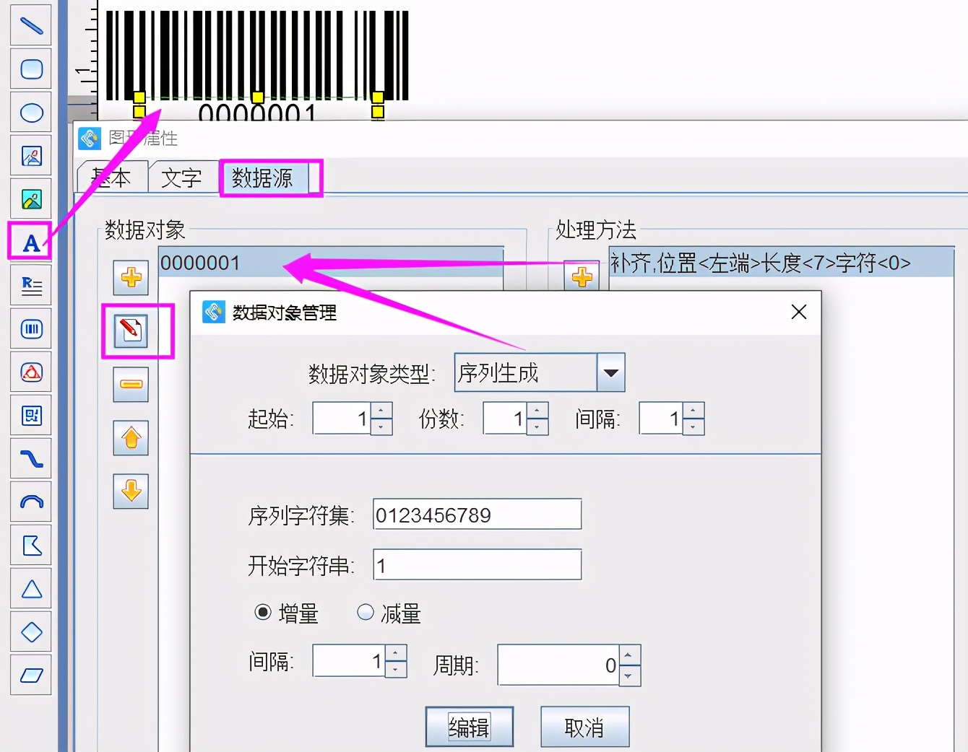This screenshot has width=968, height=752.
Task: Switch to the 文字 tab
Action: (182, 178)
